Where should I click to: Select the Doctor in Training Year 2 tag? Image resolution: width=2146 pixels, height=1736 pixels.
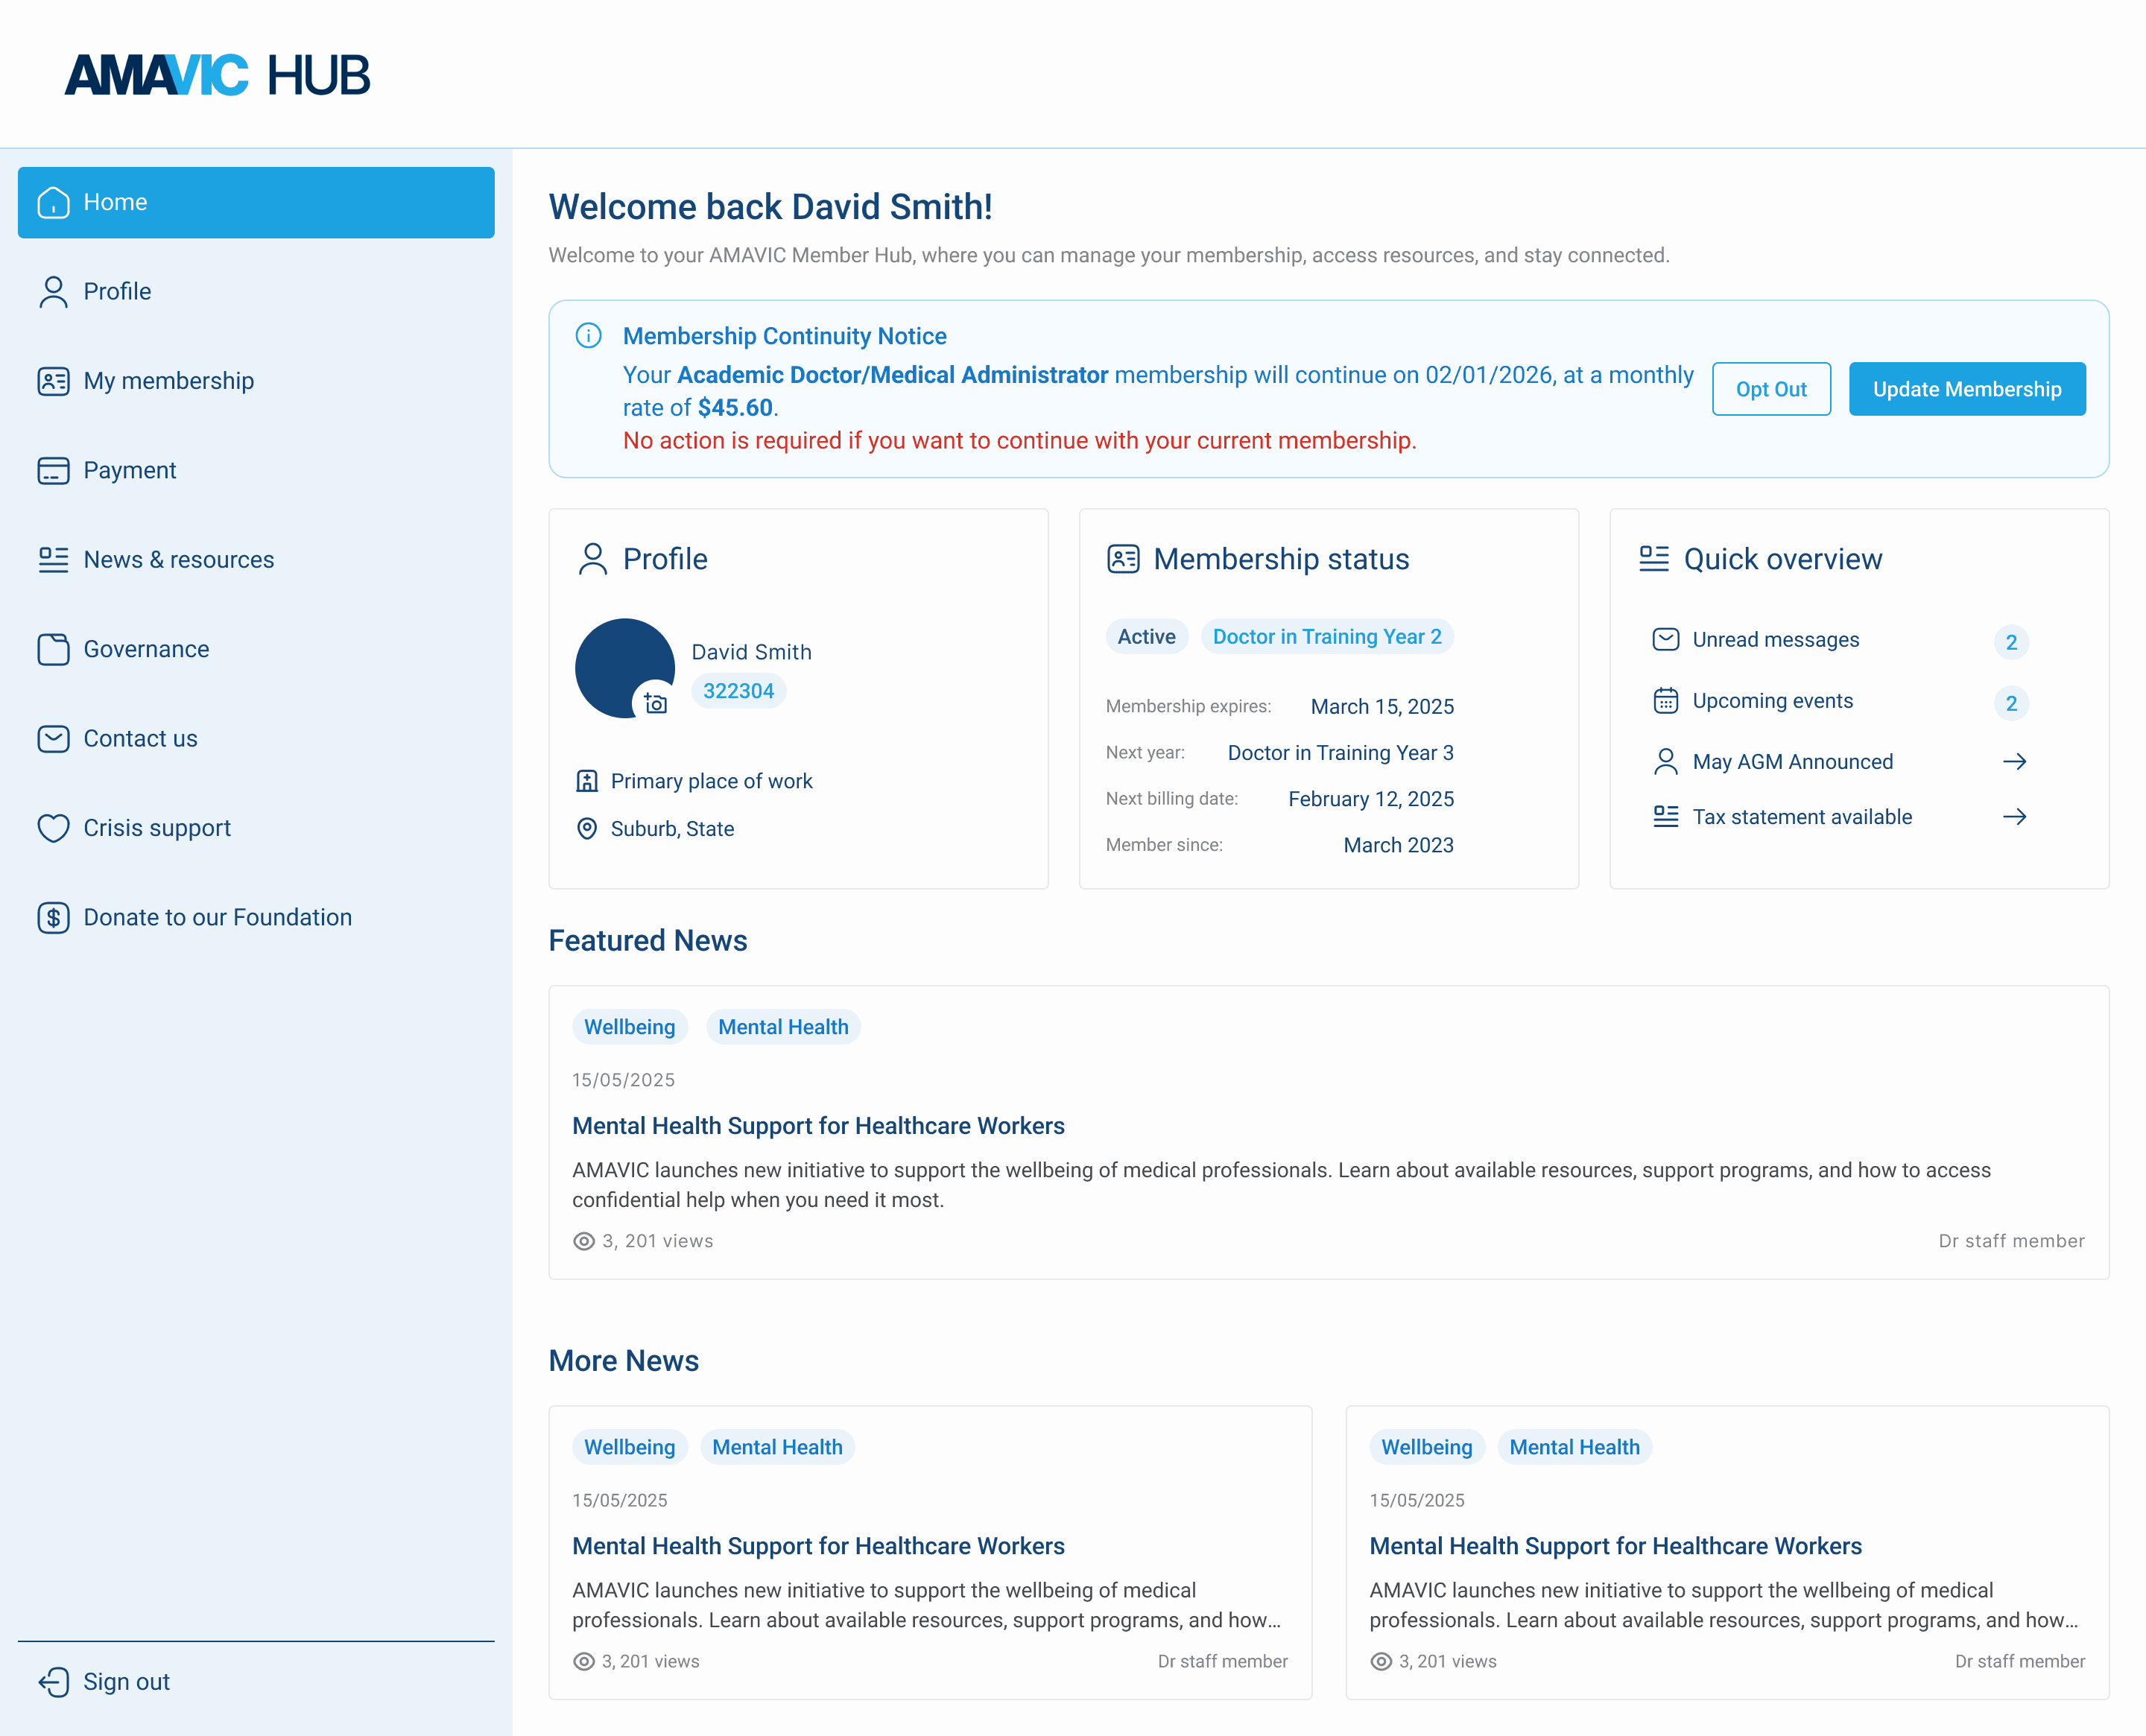pyautogui.click(x=1326, y=637)
